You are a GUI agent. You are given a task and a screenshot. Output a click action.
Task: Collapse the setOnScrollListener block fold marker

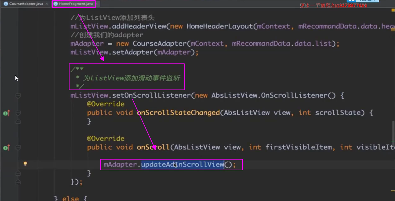(18, 95)
